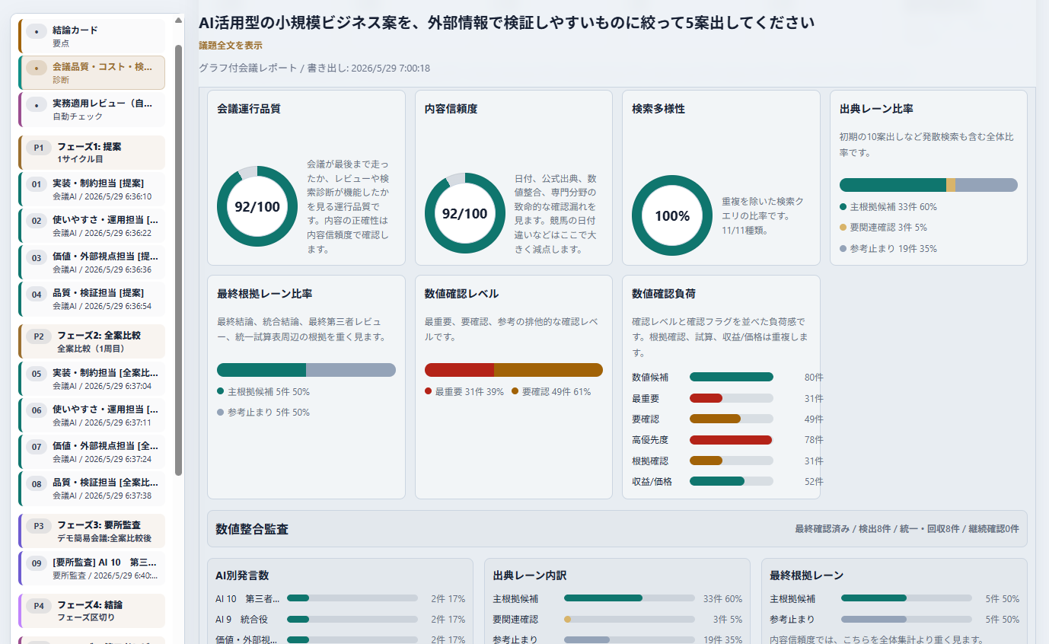Click 最終根拠レーン 参考止まり 5件 50% row
This screenshot has height=644, width=1049.
point(894,619)
